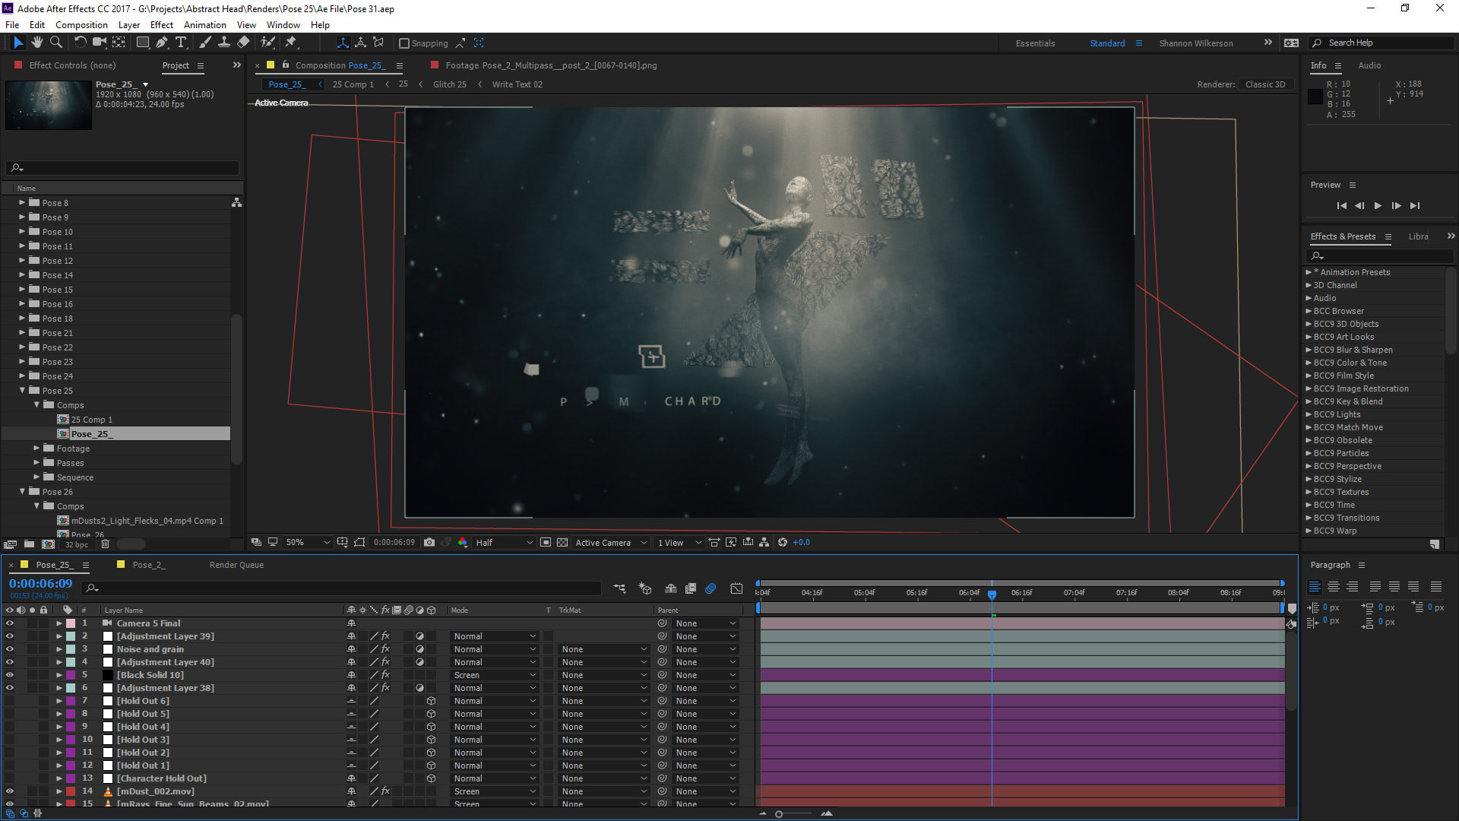Select the Horizontal Type tool
The height and width of the screenshot is (821, 1459).
[x=181, y=43]
